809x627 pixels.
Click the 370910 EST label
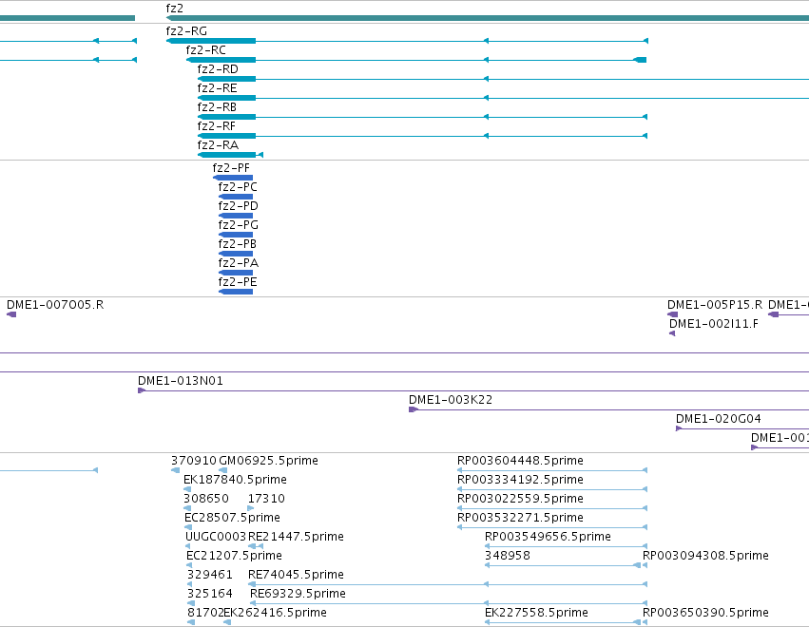[x=194, y=461]
